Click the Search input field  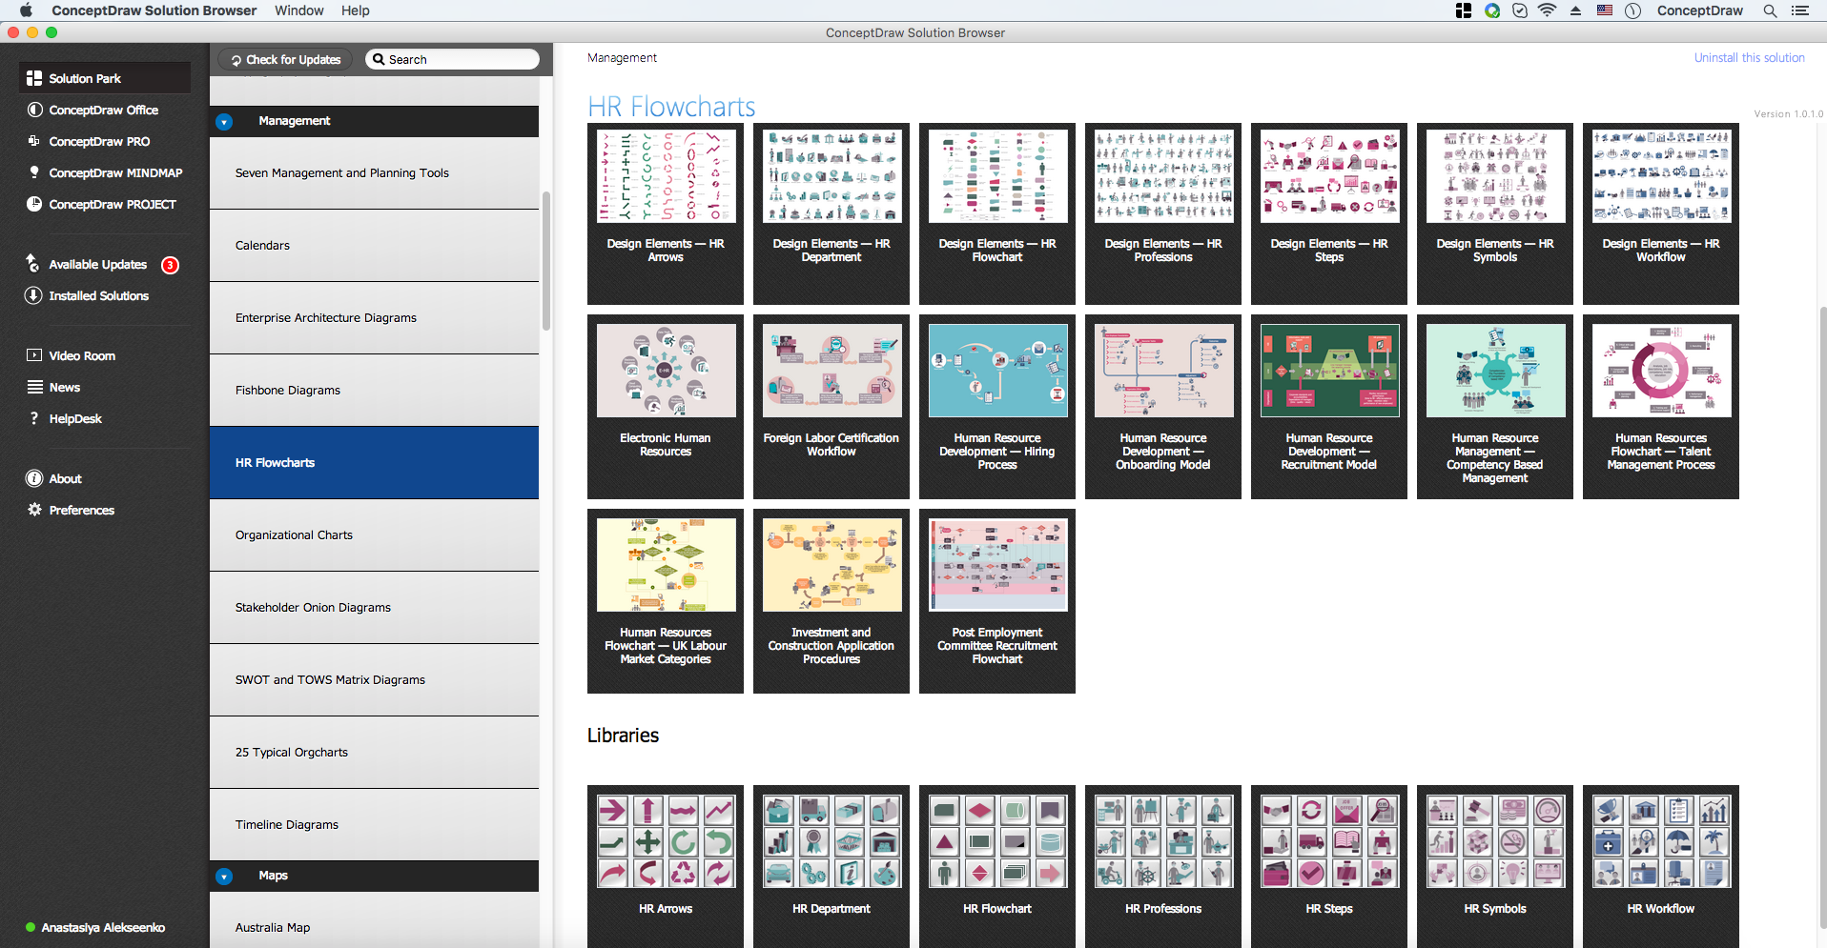click(452, 59)
